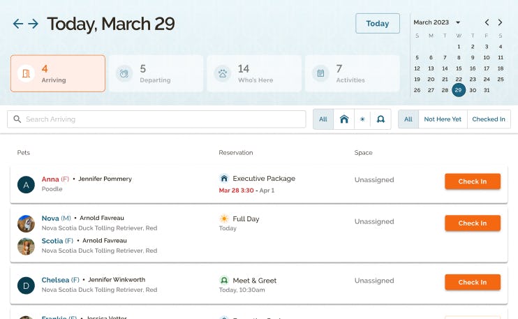Select the All reservation types filter

coord(323,119)
